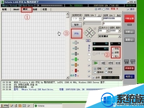Click the red slow block indicator
Image resolution: width=144 pixels, height=108 pixels.
tap(76, 70)
